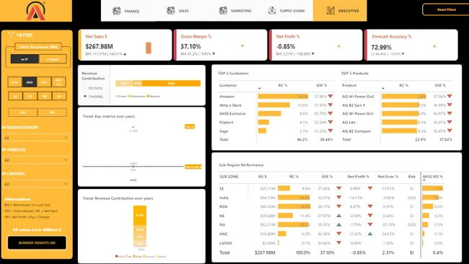Click the up triangle on Net Sales card

[x=125, y=54]
